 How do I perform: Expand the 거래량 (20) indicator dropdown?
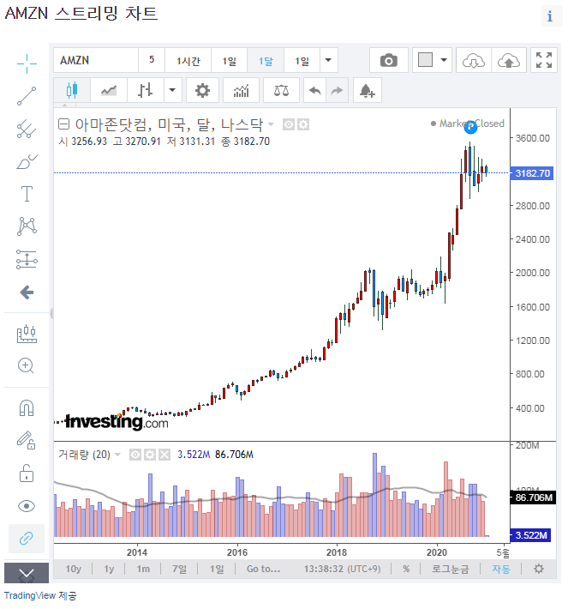118,455
